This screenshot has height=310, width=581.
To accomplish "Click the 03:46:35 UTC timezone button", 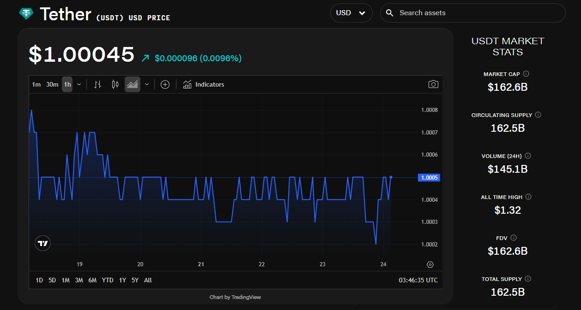I will [418, 280].
